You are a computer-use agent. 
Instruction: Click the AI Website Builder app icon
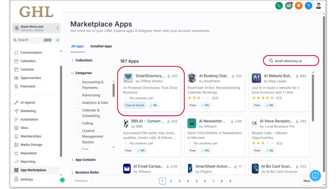click(256, 78)
